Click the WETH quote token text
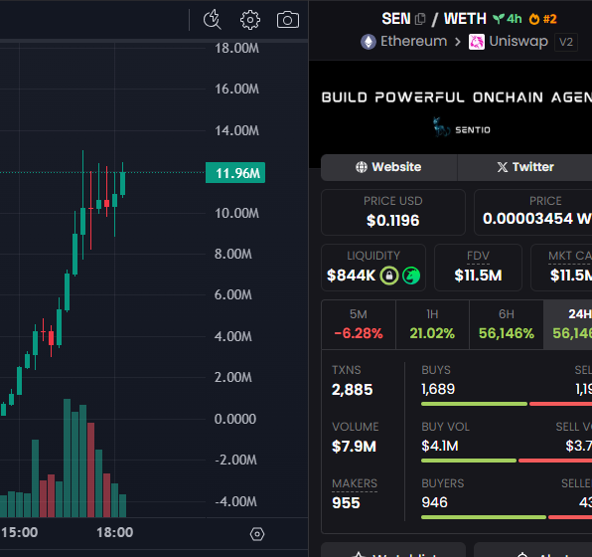The width and height of the screenshot is (592, 557). [465, 19]
